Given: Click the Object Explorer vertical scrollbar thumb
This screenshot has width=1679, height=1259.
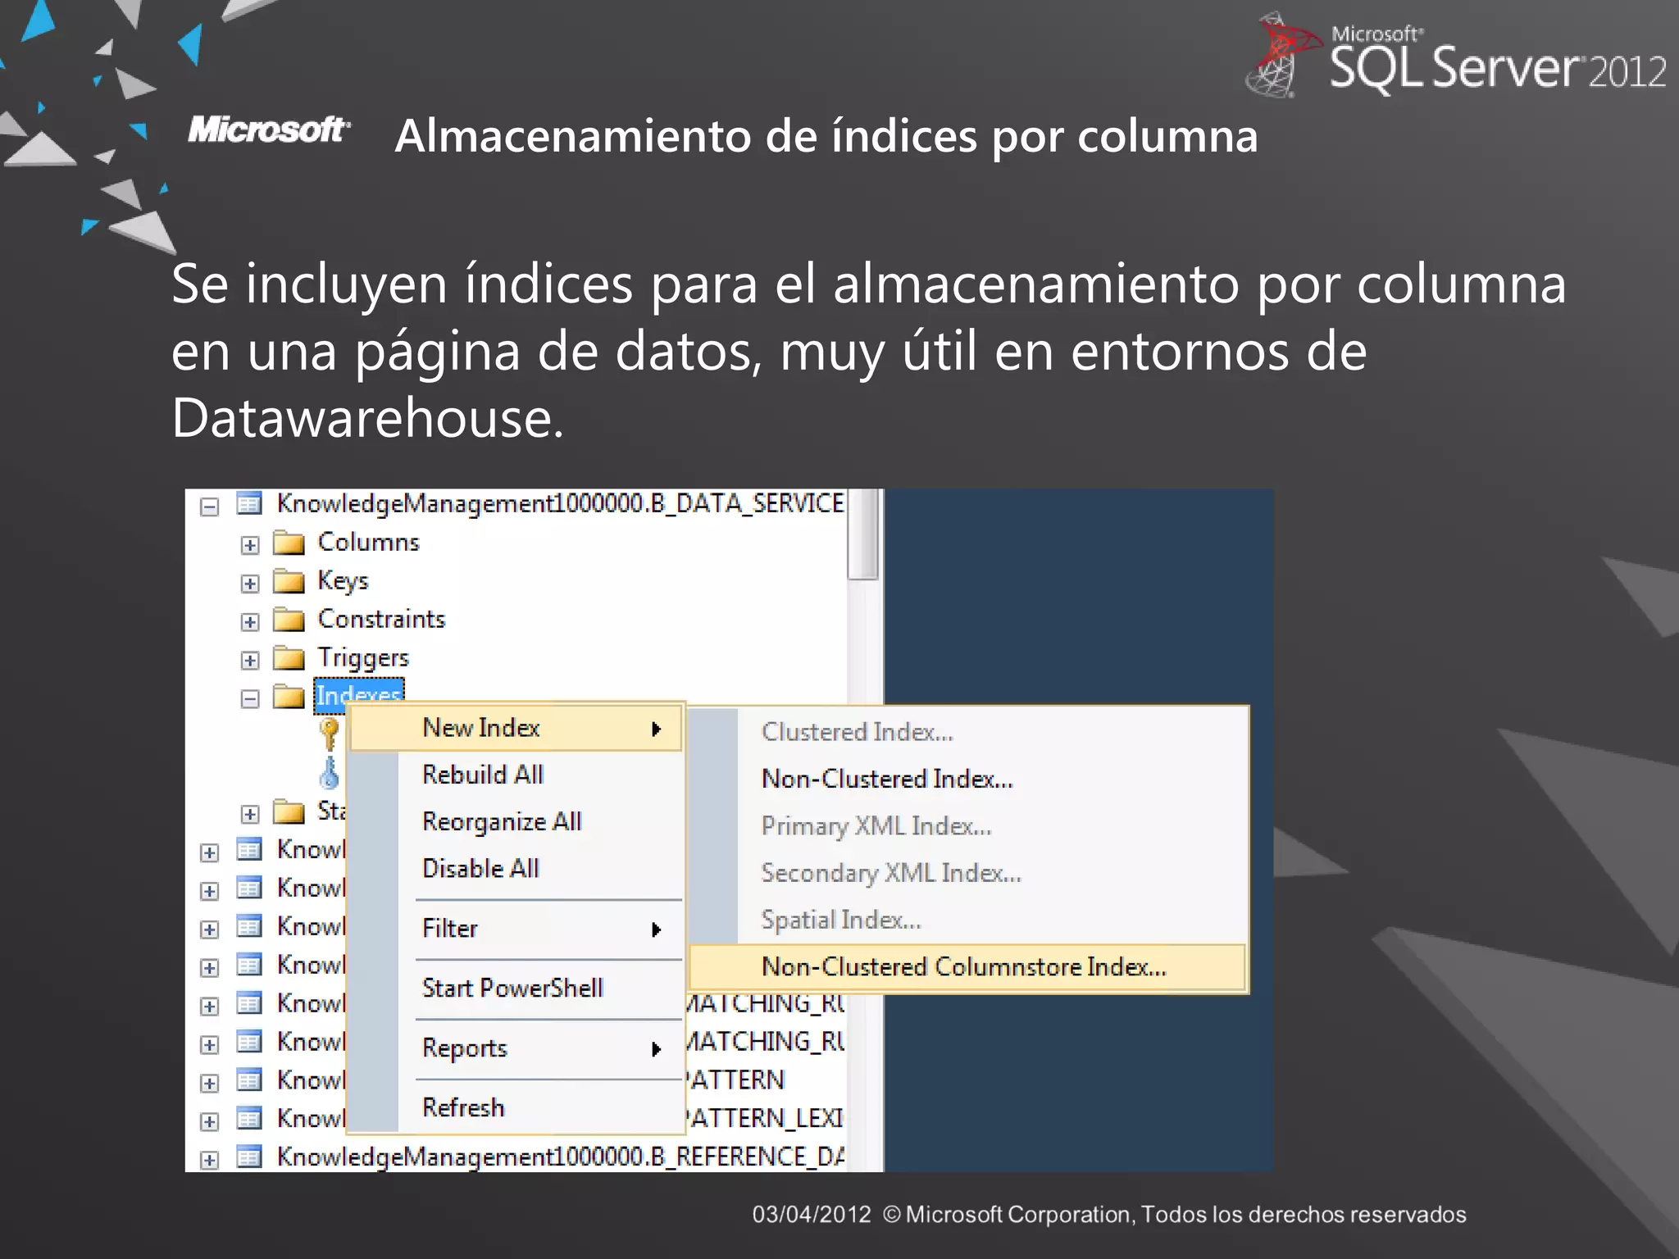Looking at the screenshot, I should pyautogui.click(x=863, y=534).
